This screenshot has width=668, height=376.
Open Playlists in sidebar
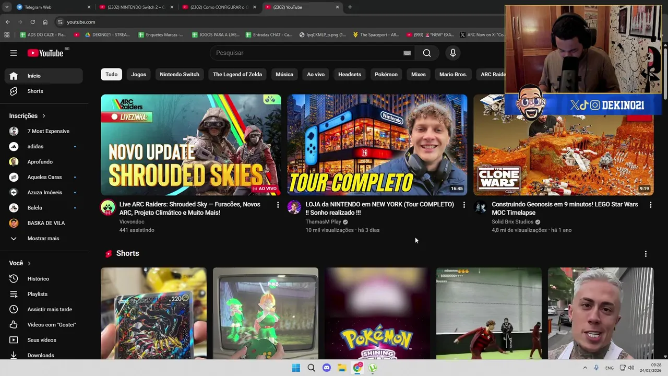click(x=44, y=294)
